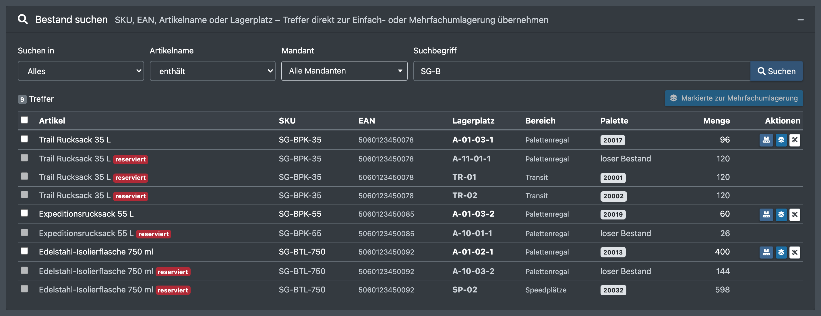
Task: Click quantity 598 in the last row
Action: point(722,290)
